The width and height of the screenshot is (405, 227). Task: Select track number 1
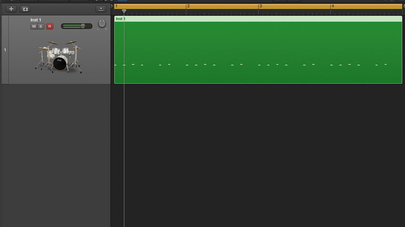click(x=5, y=50)
